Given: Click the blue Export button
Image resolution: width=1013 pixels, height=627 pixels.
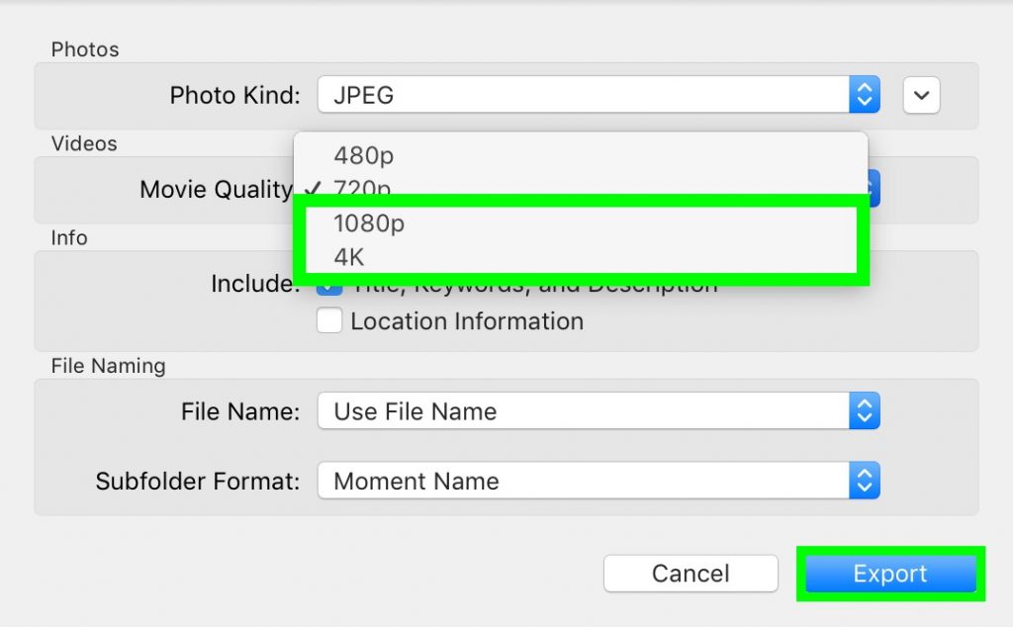Looking at the screenshot, I should 890,574.
